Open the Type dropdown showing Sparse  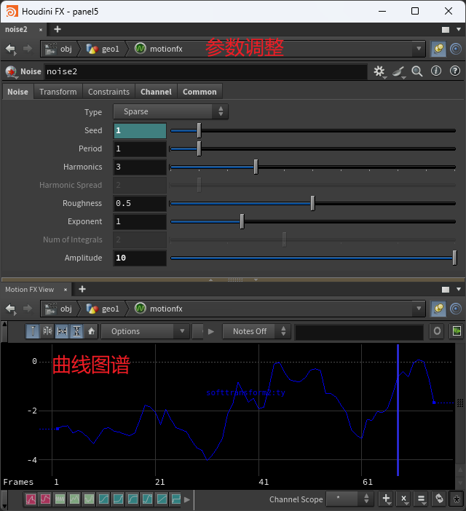point(170,112)
